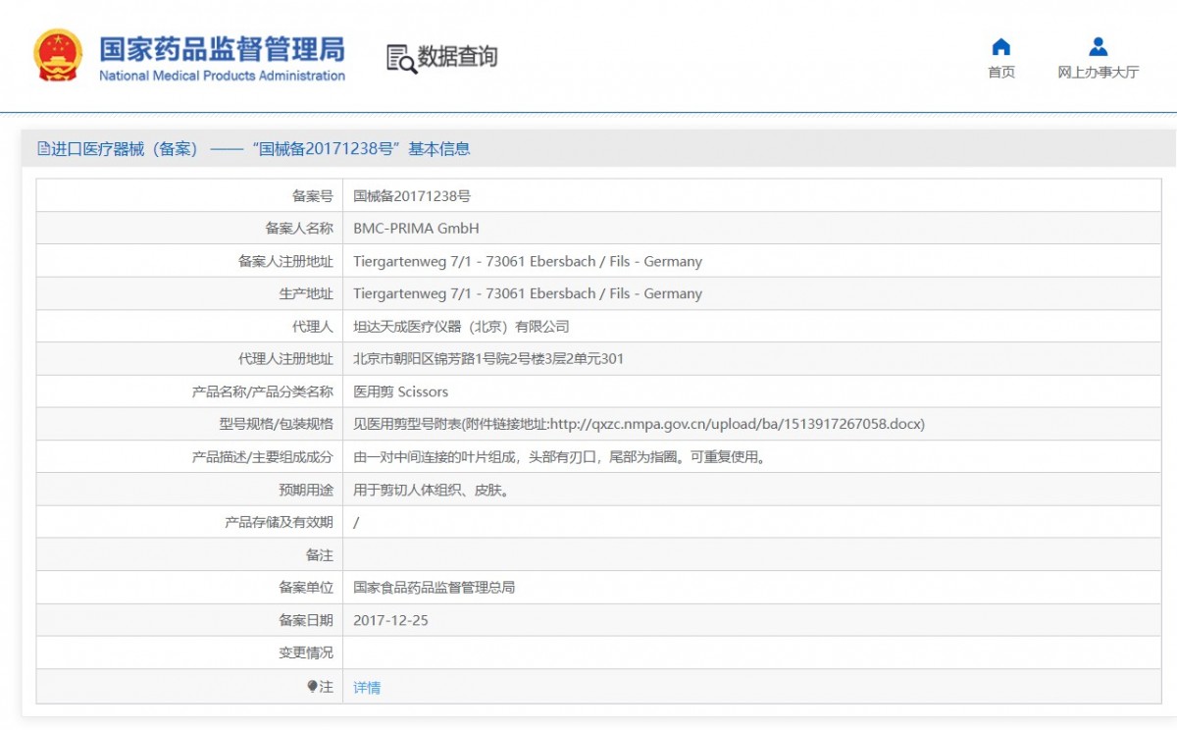Image resolution: width=1177 pixels, height=730 pixels.
Task: Click the 数据查询 heading text
Action: 458,57
